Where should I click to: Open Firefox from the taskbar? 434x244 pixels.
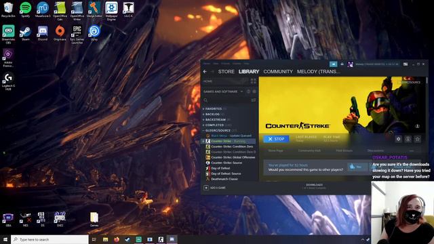117,239
